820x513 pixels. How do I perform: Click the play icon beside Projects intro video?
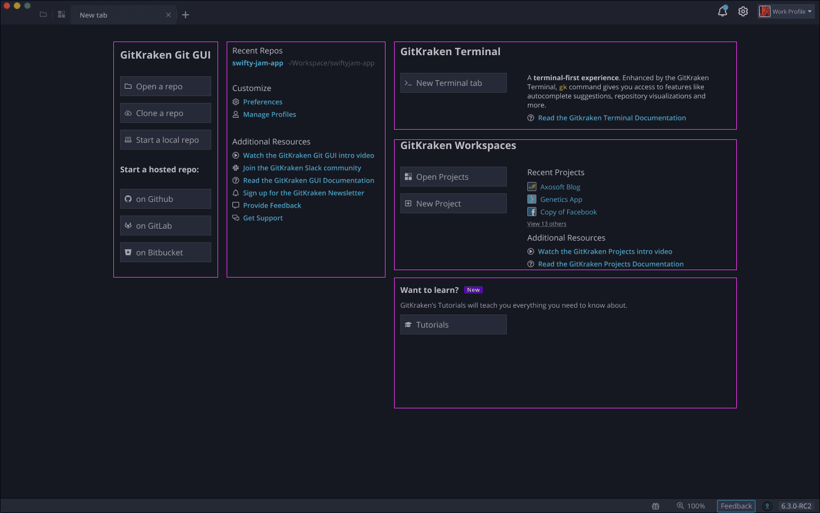tap(531, 251)
